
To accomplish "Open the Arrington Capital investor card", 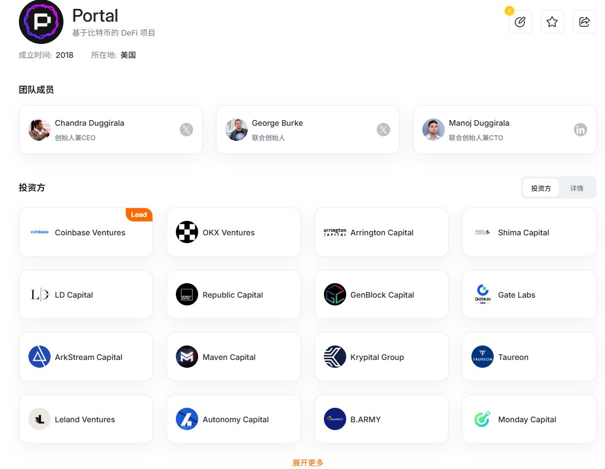I will [x=381, y=233].
